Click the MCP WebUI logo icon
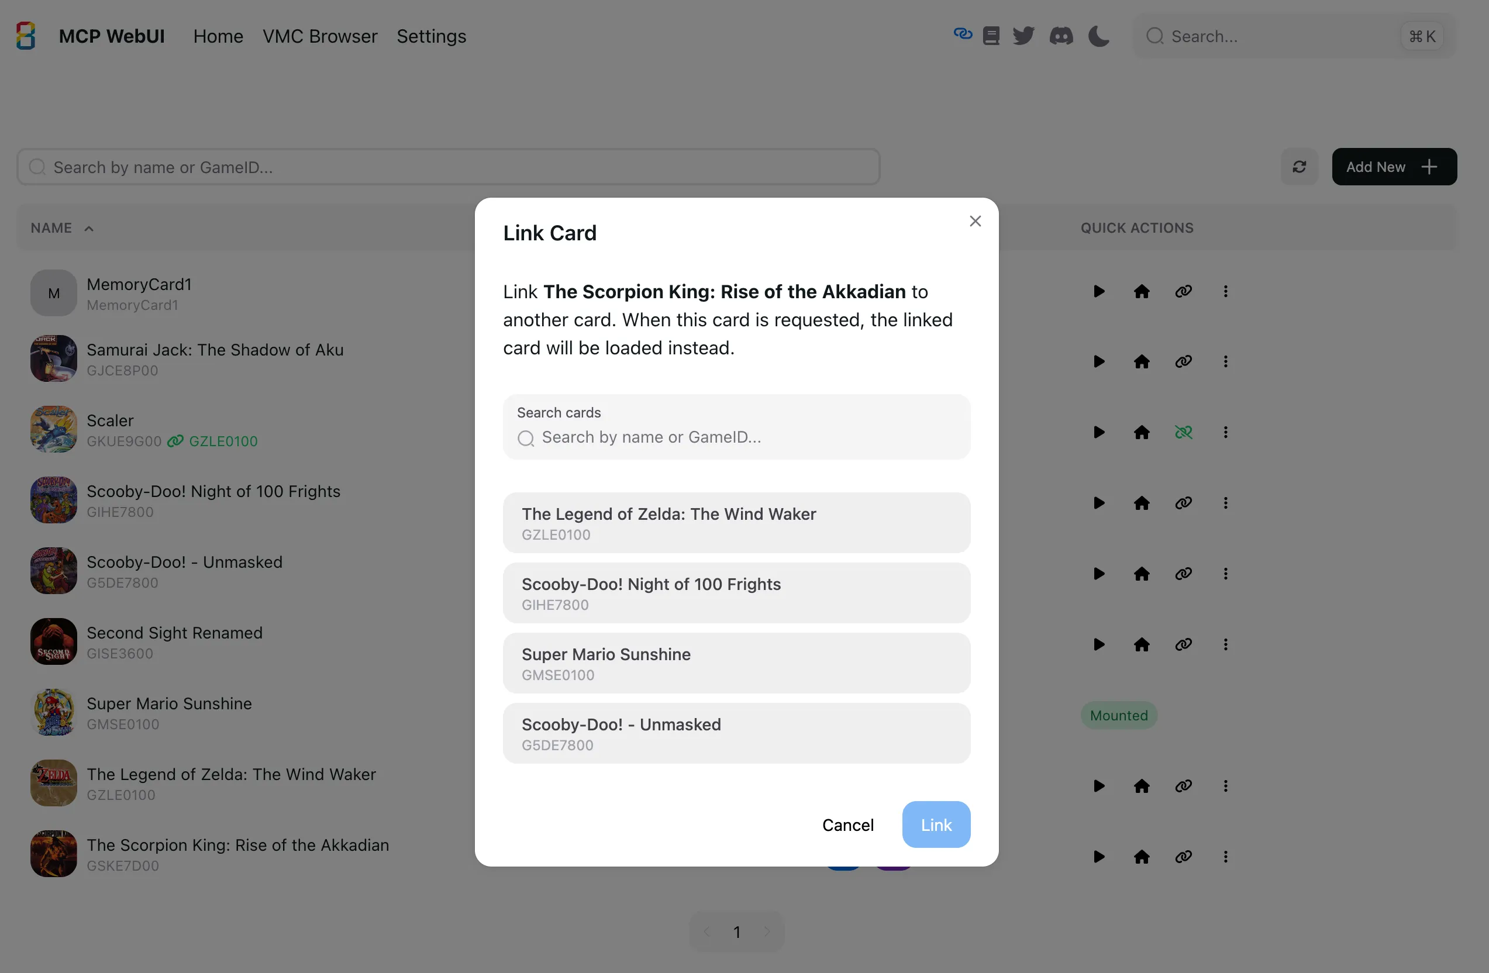Image resolution: width=1489 pixels, height=973 pixels. [26, 36]
